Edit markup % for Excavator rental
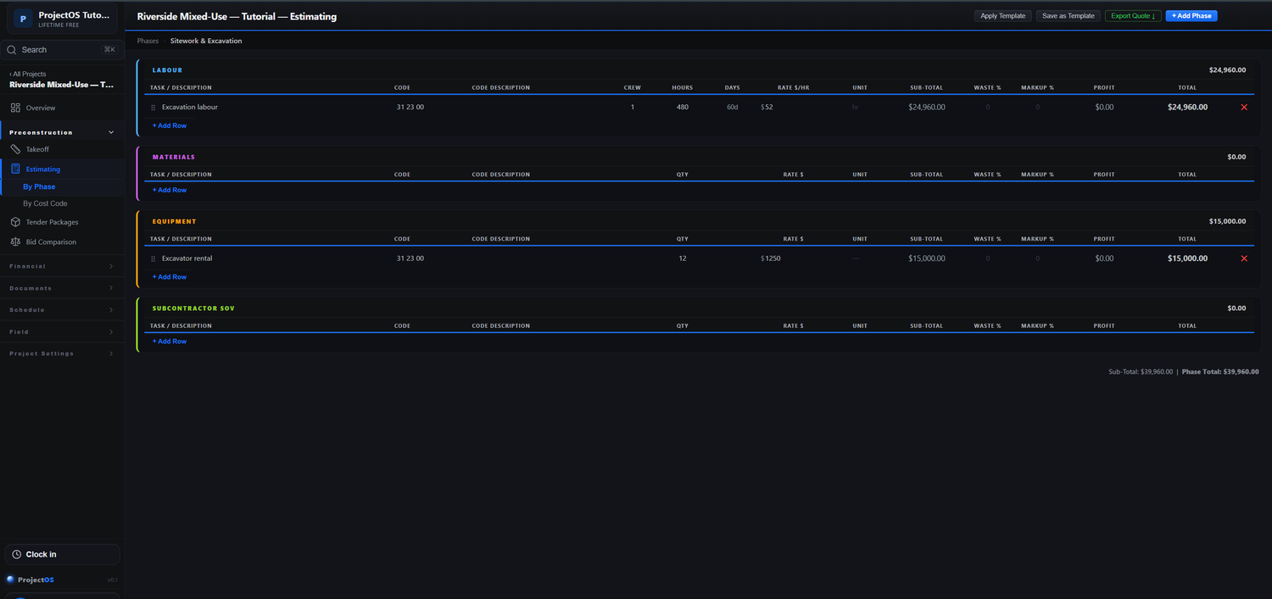Viewport: 1272px width, 599px height. 1037,258
